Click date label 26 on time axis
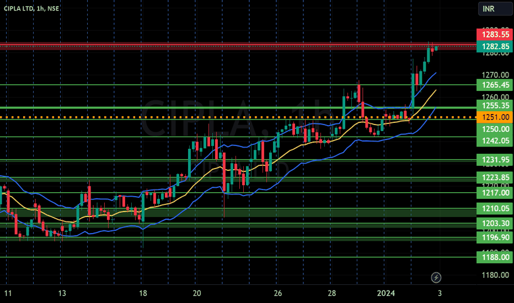Screen dimensions: 514x303 (277, 293)
